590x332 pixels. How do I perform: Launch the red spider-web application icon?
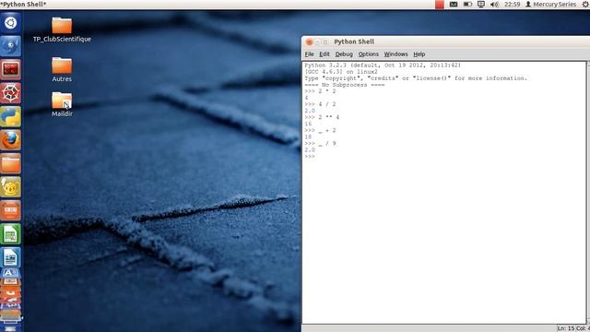click(10, 93)
